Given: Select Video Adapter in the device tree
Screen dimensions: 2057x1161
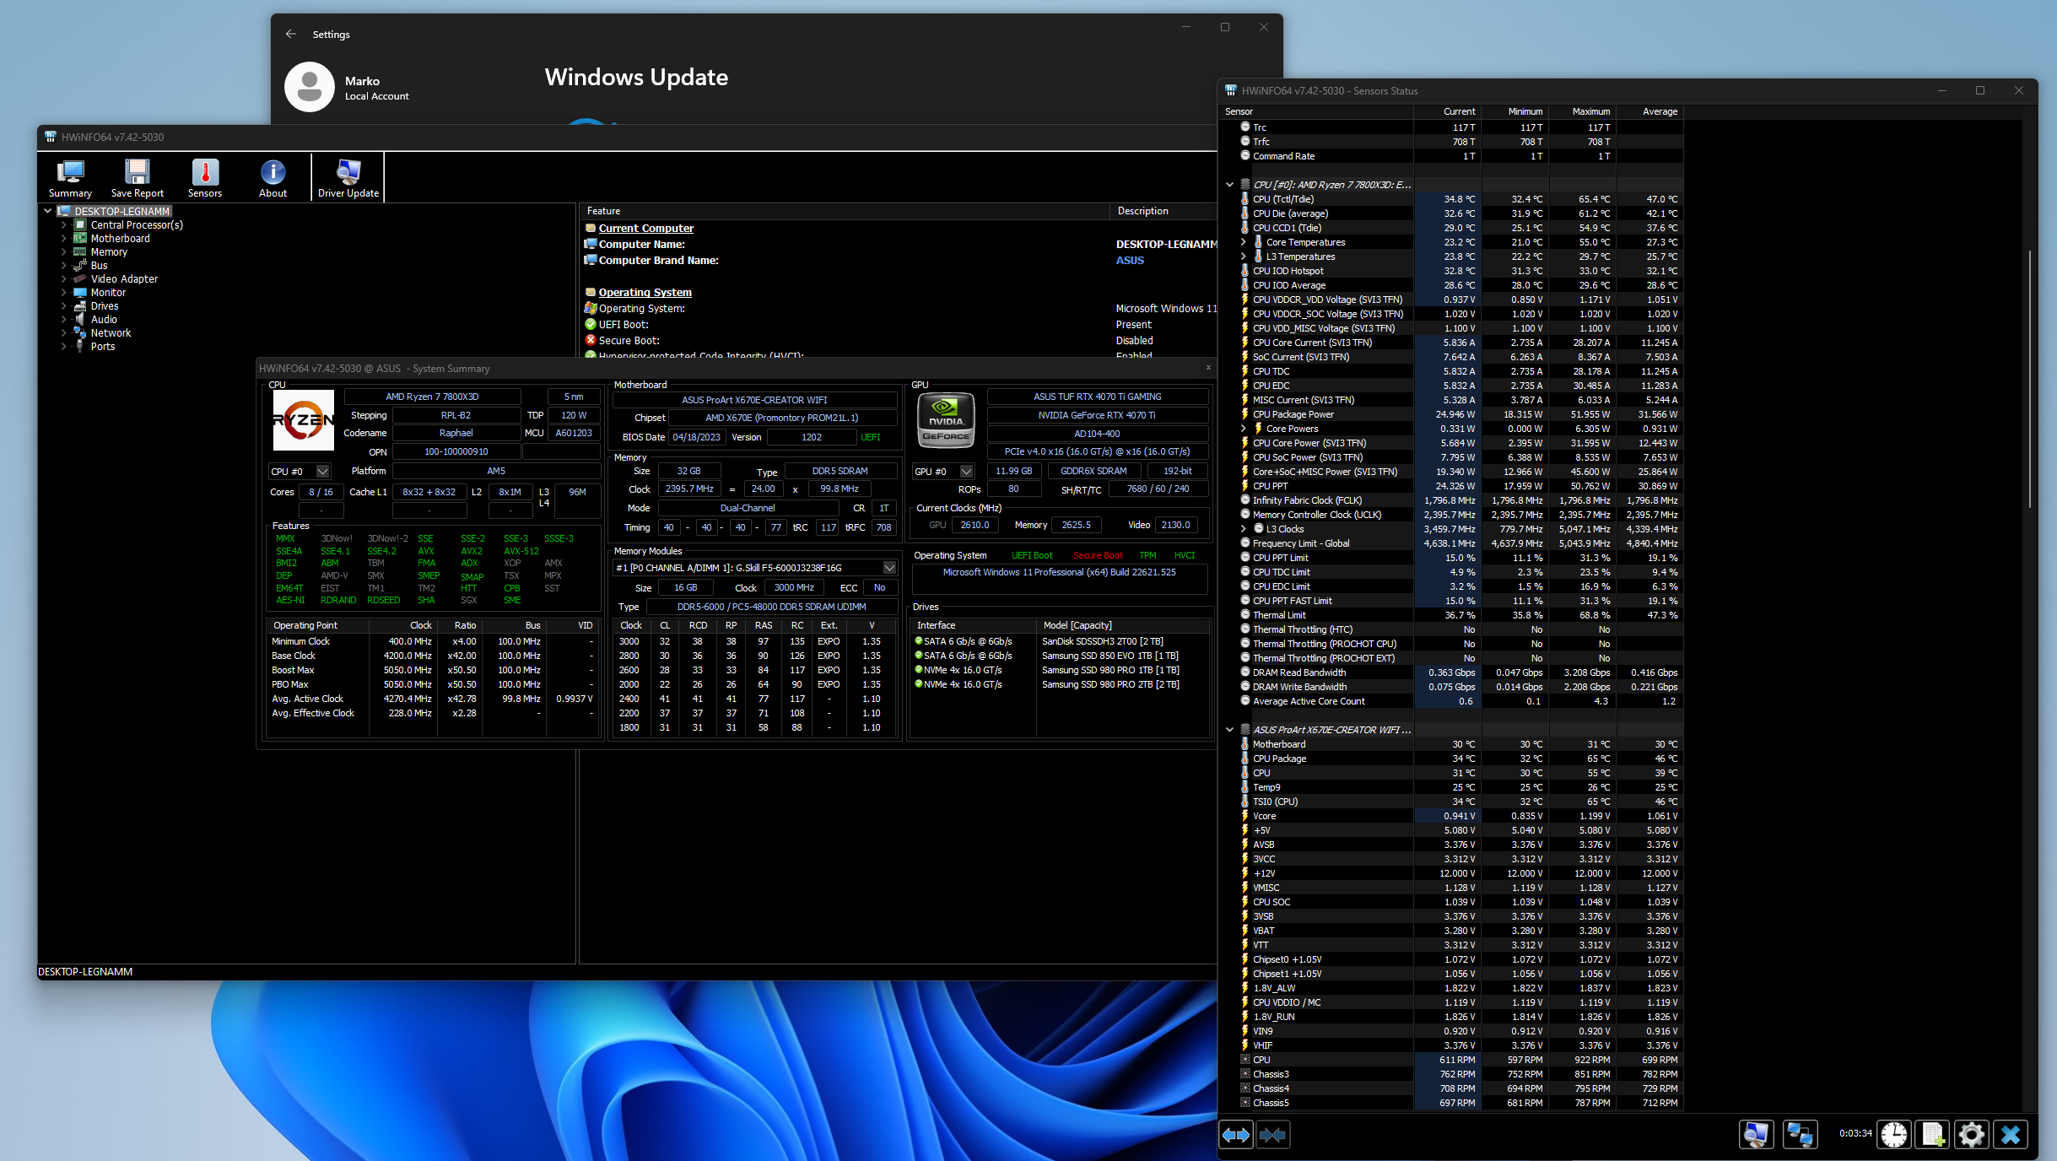Looking at the screenshot, I should click(x=124, y=279).
